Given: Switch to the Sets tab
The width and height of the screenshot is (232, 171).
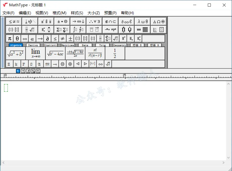Looking at the screenshot, I should coord(85,45).
